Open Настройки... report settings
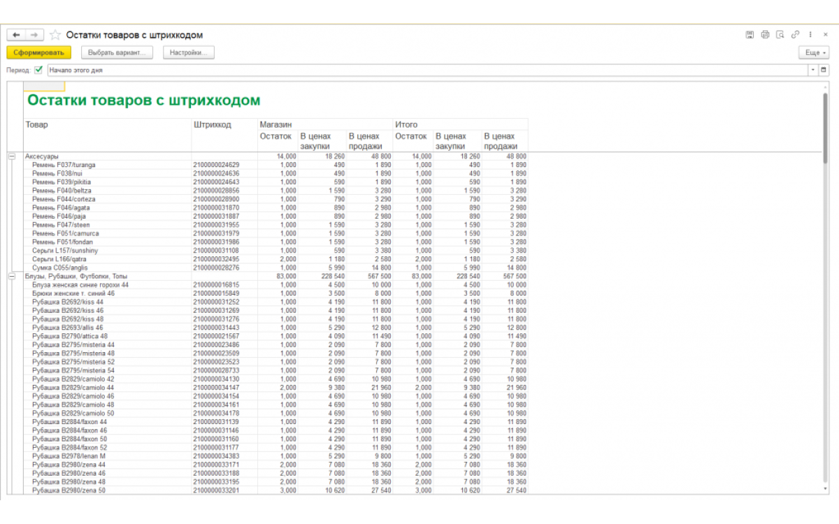 click(x=189, y=52)
